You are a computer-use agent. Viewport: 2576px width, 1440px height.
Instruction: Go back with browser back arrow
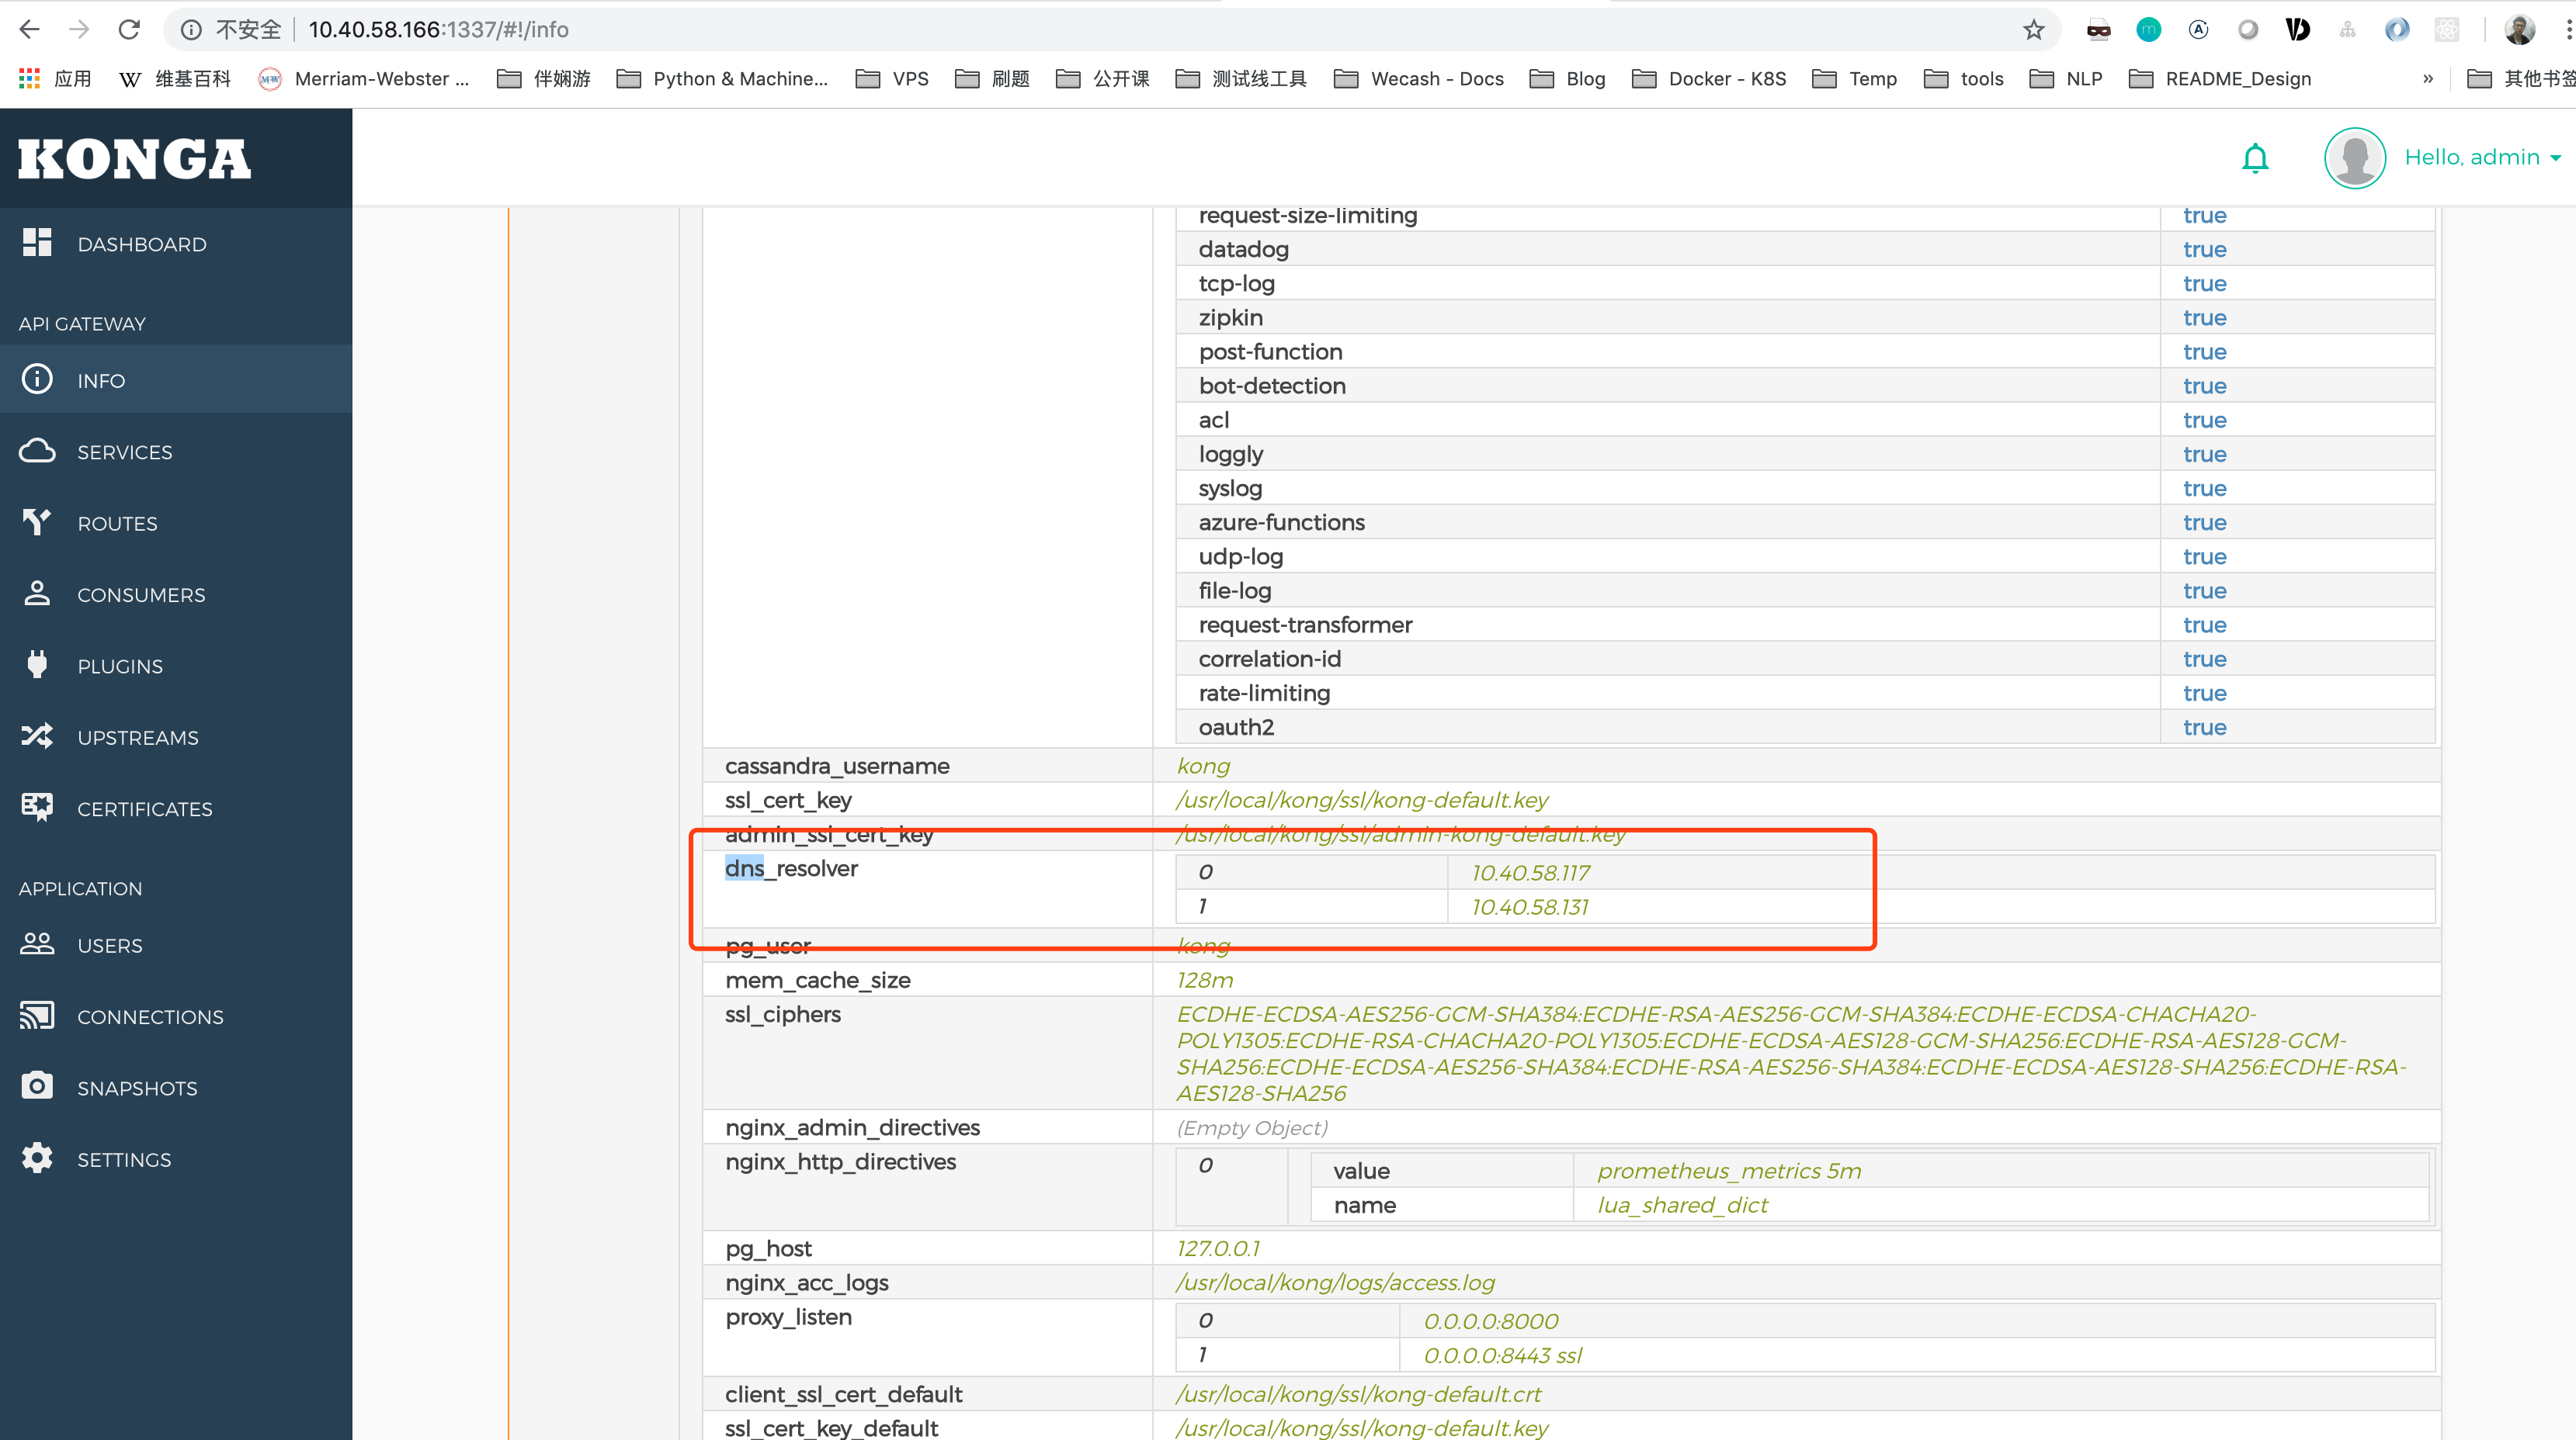pyautogui.click(x=30, y=29)
